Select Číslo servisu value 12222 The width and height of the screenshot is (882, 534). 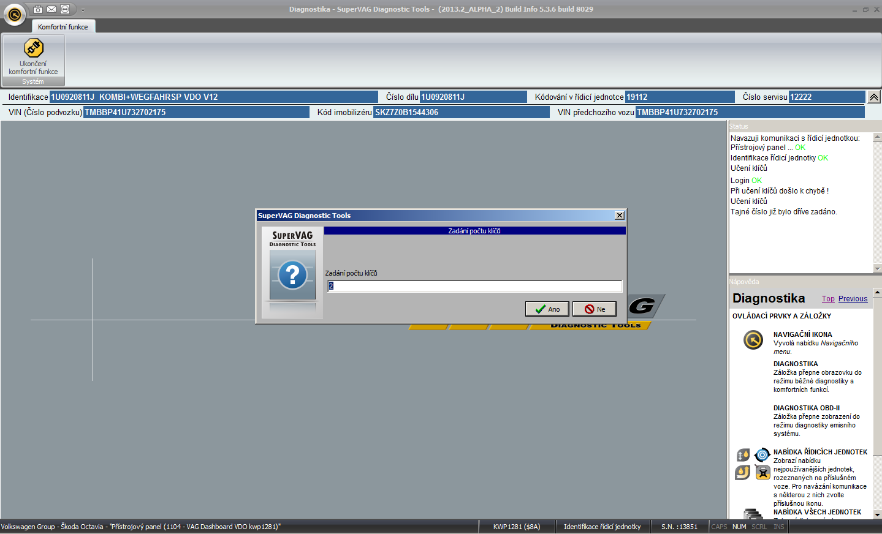point(827,97)
